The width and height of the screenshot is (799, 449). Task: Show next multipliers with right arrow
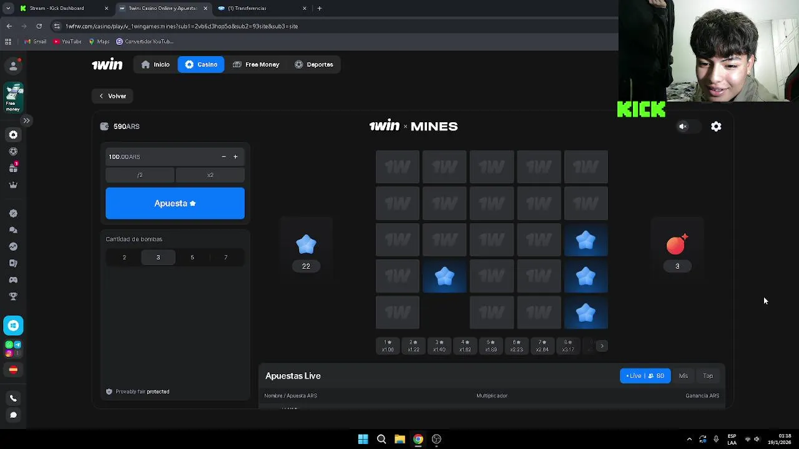pos(602,346)
